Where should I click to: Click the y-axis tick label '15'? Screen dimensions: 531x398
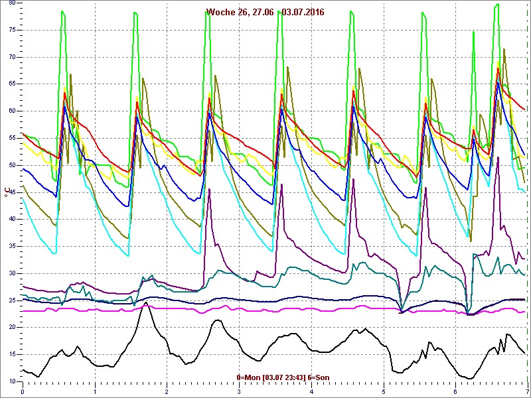click(x=12, y=355)
